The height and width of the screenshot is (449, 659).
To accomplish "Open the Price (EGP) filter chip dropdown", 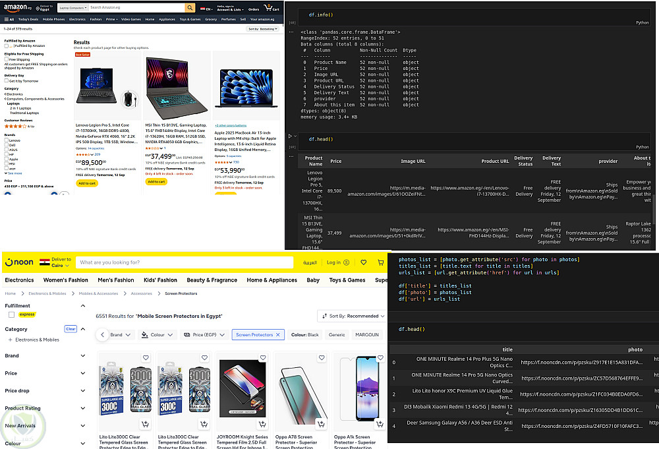I will coord(205,335).
